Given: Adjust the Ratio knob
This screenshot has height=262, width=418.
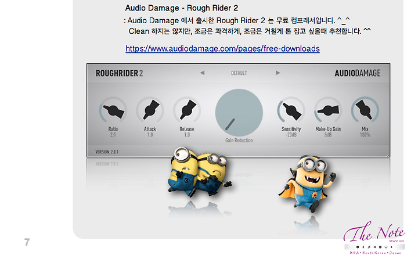Looking at the screenshot, I should click(113, 110).
